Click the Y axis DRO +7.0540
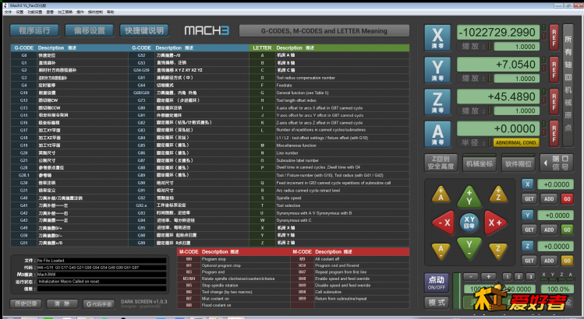This screenshot has width=584, height=319. (498, 65)
